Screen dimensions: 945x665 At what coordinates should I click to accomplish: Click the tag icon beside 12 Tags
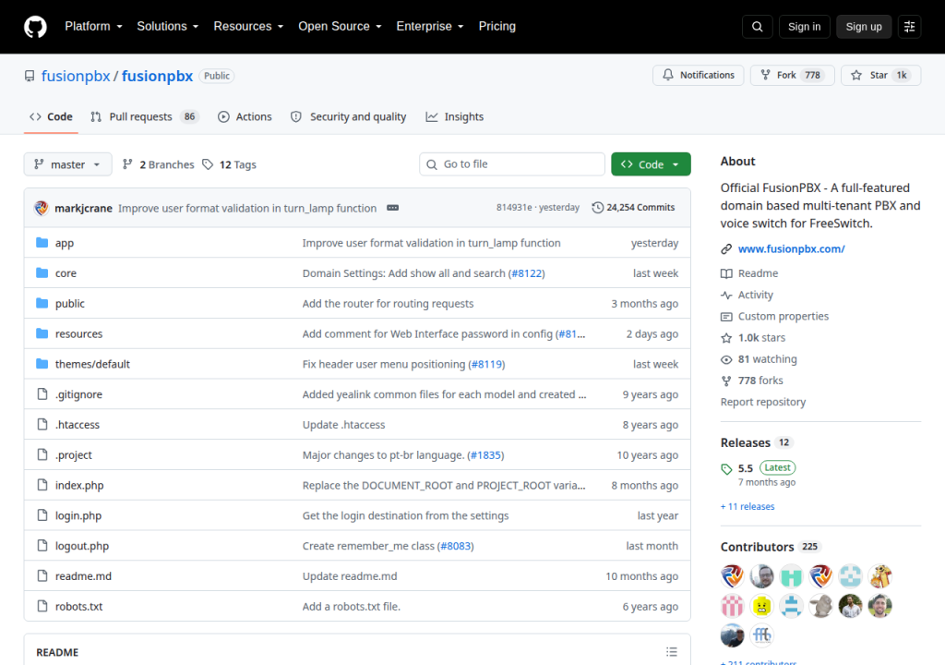click(208, 164)
